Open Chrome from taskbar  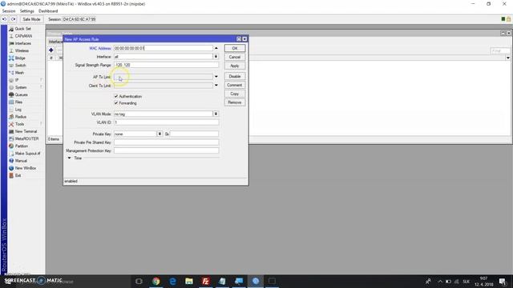(156, 281)
